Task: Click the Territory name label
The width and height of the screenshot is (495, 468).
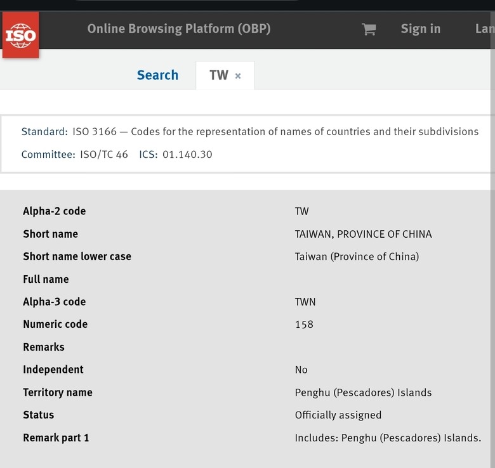Action: pos(58,393)
